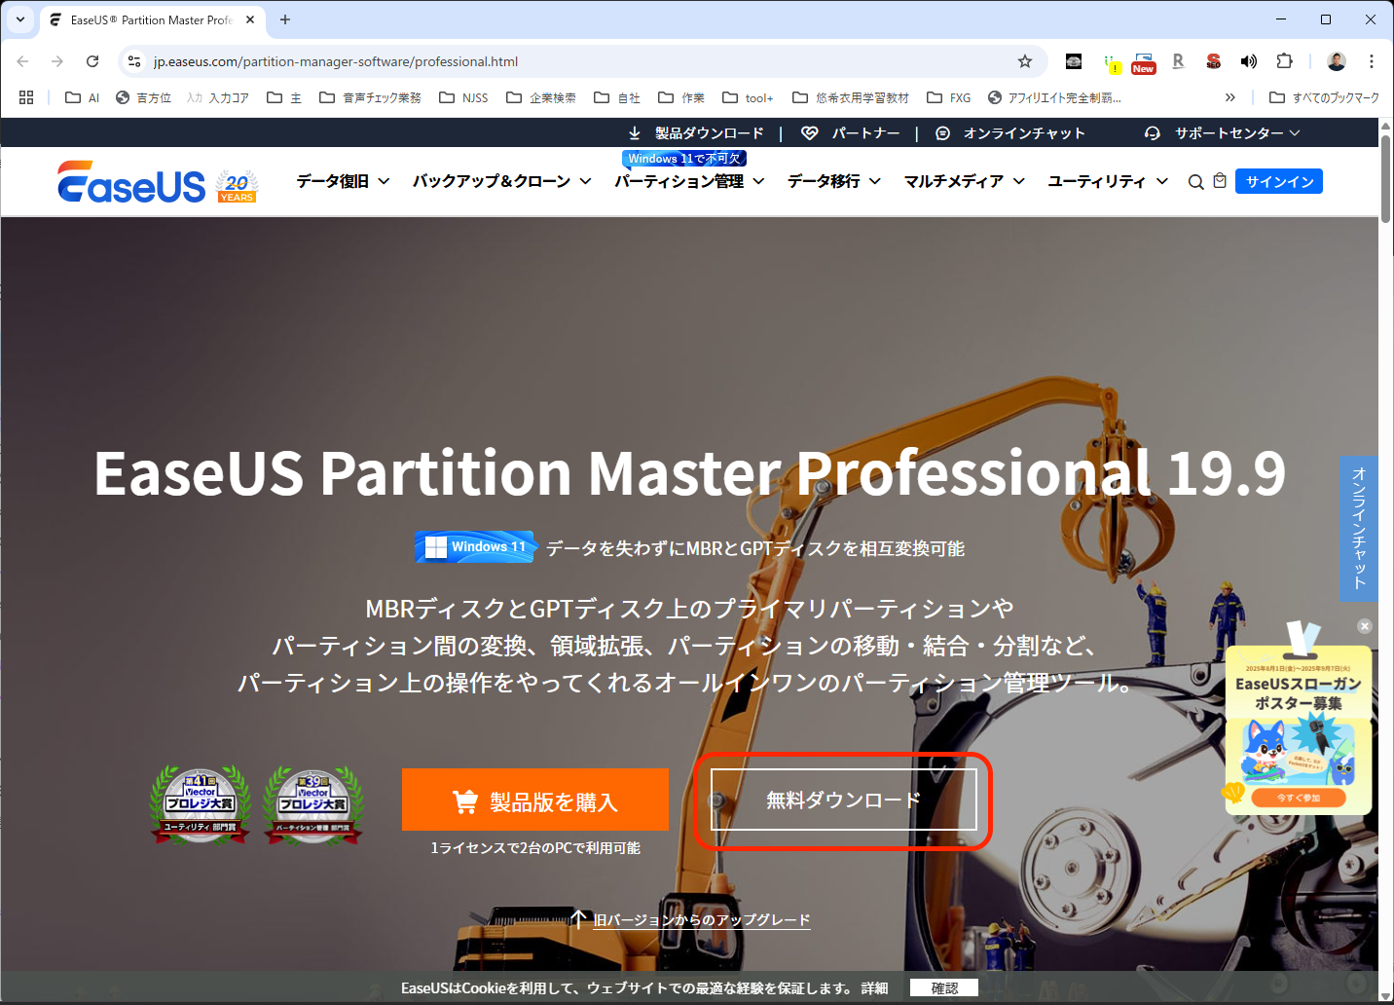Open the tool+ bookmark folder
The image size is (1394, 1005).
click(748, 97)
